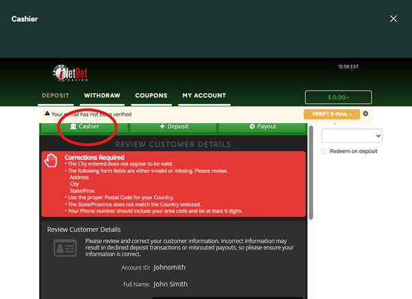Viewport: 412px width, 299px height.
Task: Click the green Payout button
Action: pos(263,127)
